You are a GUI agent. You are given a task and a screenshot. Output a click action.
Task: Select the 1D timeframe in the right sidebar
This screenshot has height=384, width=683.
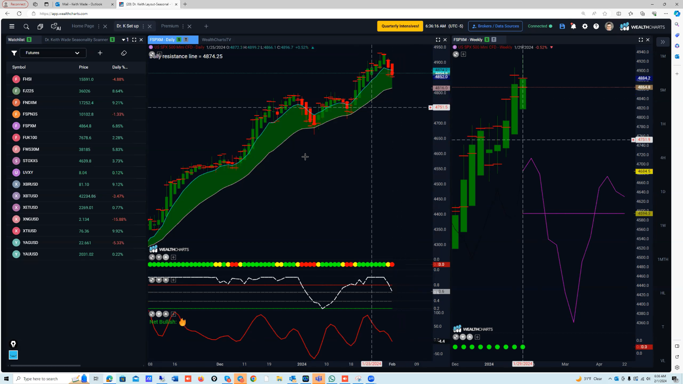[663, 192]
